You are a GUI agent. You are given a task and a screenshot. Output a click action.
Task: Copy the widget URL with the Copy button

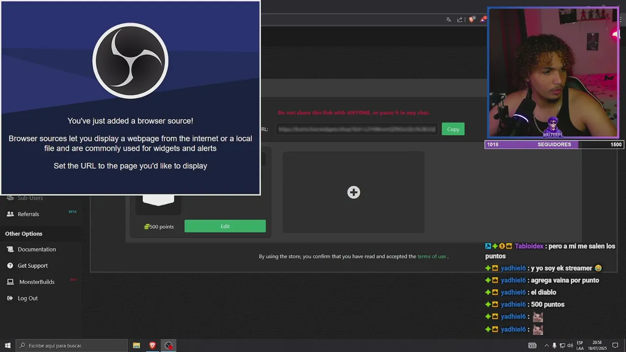[x=453, y=129]
